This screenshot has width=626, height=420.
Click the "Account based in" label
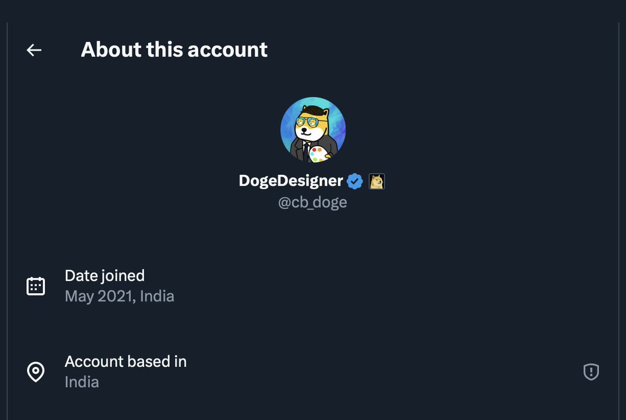tap(126, 362)
